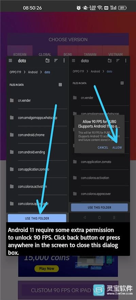Image resolution: width=136 pixels, height=300 pixels.
Task: Tap CANCEL in the permission dialog
Action: click(103, 148)
